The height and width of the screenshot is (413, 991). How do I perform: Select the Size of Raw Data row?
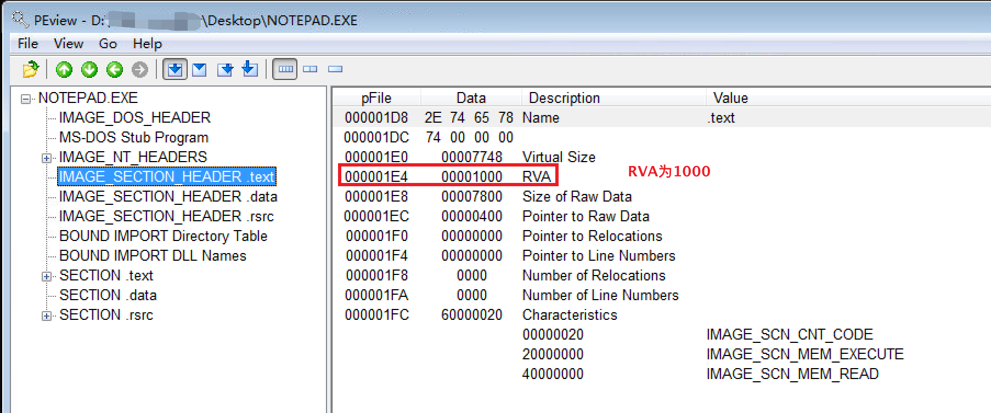pyautogui.click(x=576, y=197)
